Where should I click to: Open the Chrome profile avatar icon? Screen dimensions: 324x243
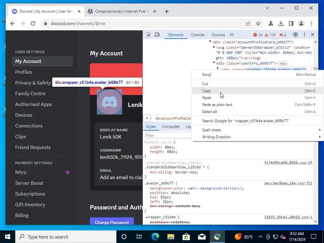coord(301,23)
